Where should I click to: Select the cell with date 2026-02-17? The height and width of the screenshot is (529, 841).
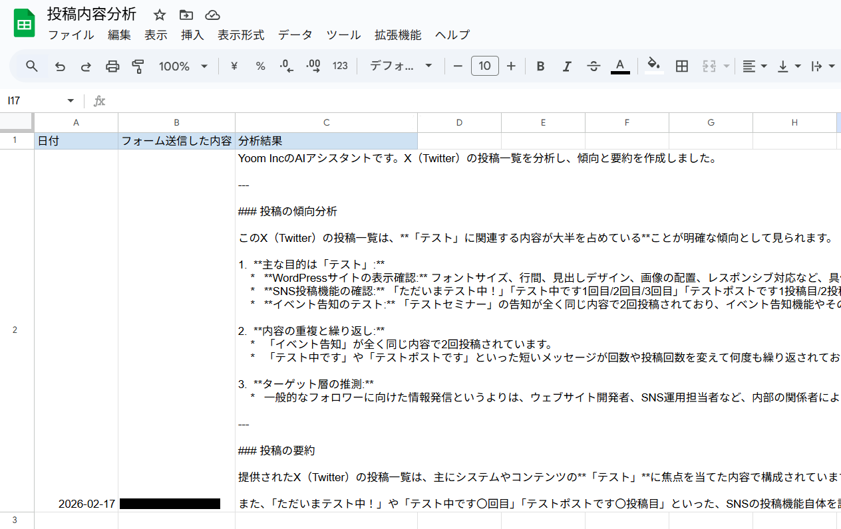pyautogui.click(x=77, y=330)
